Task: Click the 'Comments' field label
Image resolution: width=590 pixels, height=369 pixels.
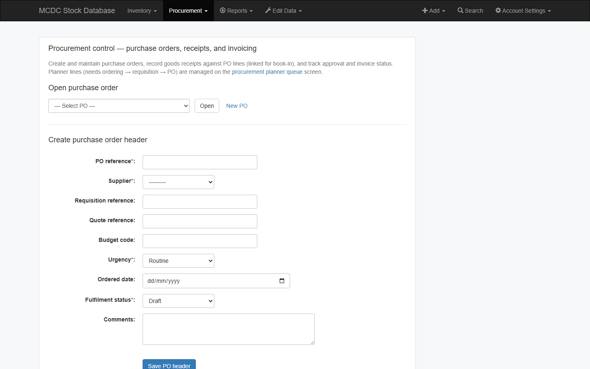Action: pyautogui.click(x=119, y=319)
